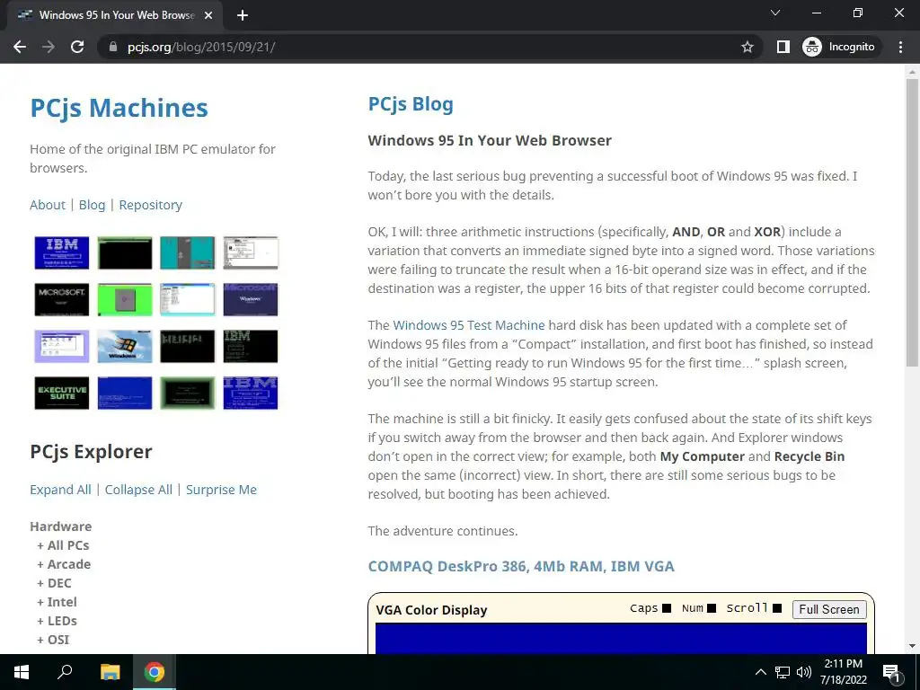Click the Chrome taskbar icon
This screenshot has width=920, height=690.
pyautogui.click(x=155, y=672)
